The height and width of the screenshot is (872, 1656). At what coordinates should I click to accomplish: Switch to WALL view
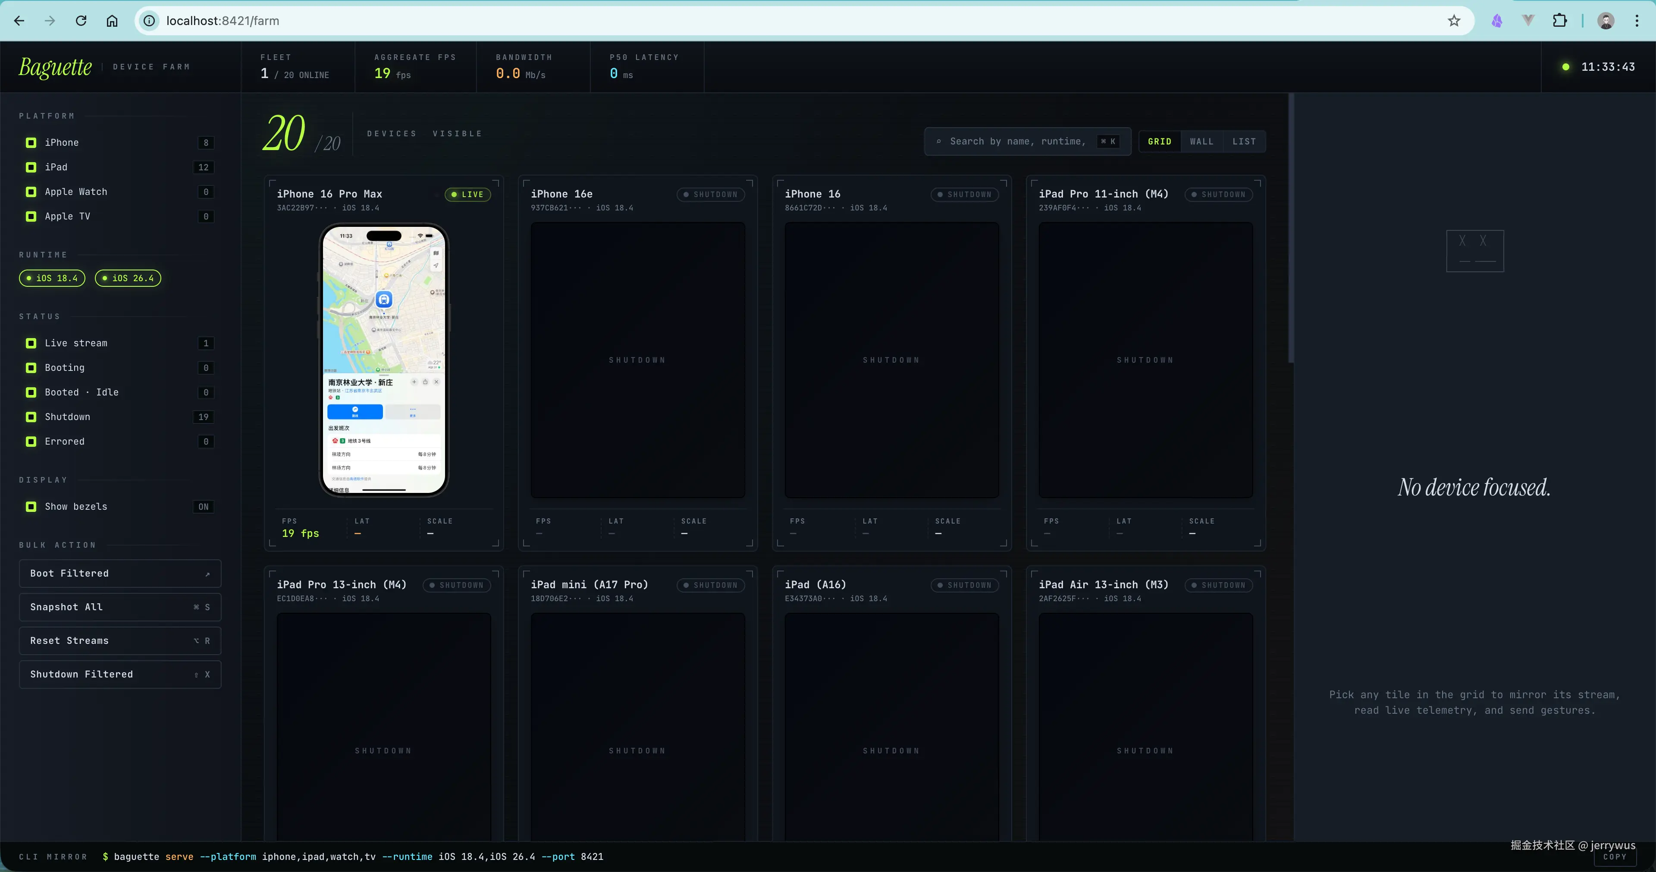[1201, 141]
